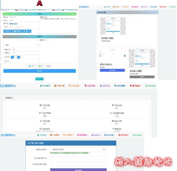Viewport: 177px width, 171px height.
Task: Expand 首页装修 menu on payment config page
Action: pyautogui.click(x=123, y=135)
